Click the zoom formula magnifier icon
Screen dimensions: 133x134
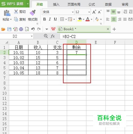point(46,36)
